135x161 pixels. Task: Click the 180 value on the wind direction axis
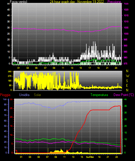[10, 81]
